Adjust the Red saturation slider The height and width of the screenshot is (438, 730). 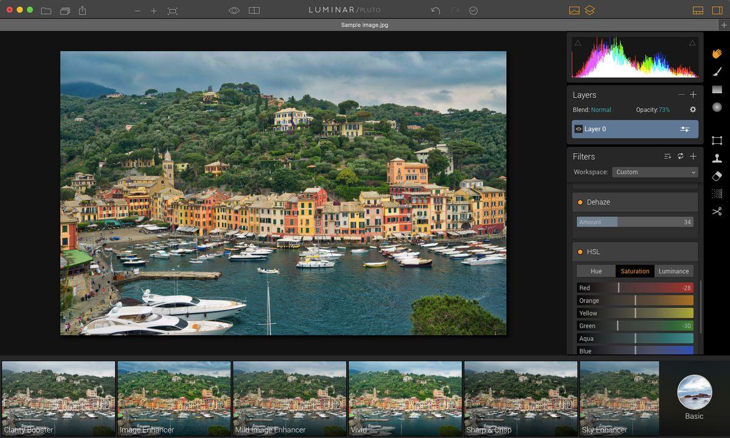635,288
